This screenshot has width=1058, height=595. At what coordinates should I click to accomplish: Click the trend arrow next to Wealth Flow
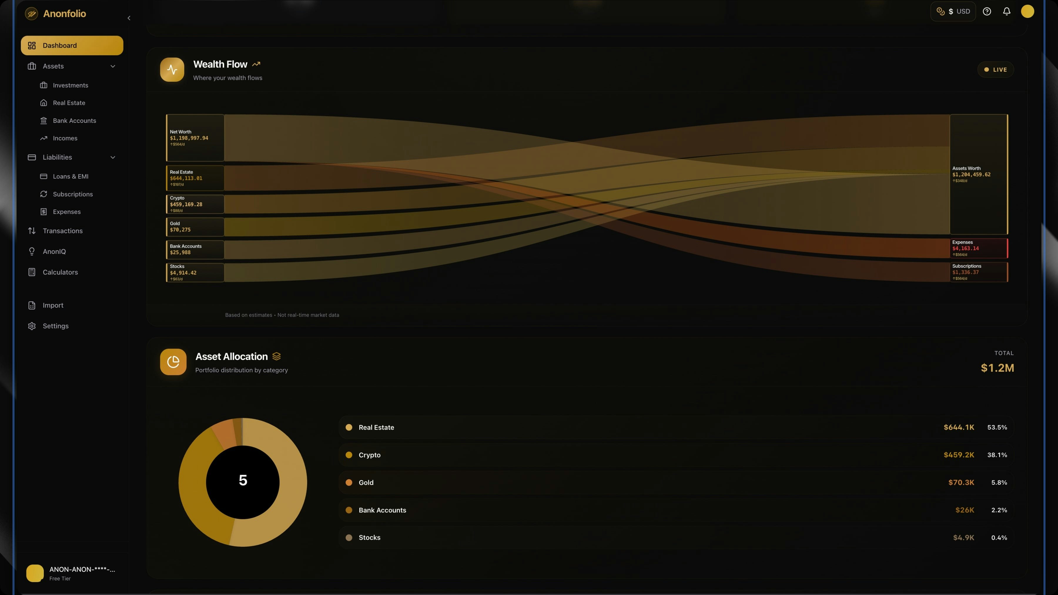point(256,64)
